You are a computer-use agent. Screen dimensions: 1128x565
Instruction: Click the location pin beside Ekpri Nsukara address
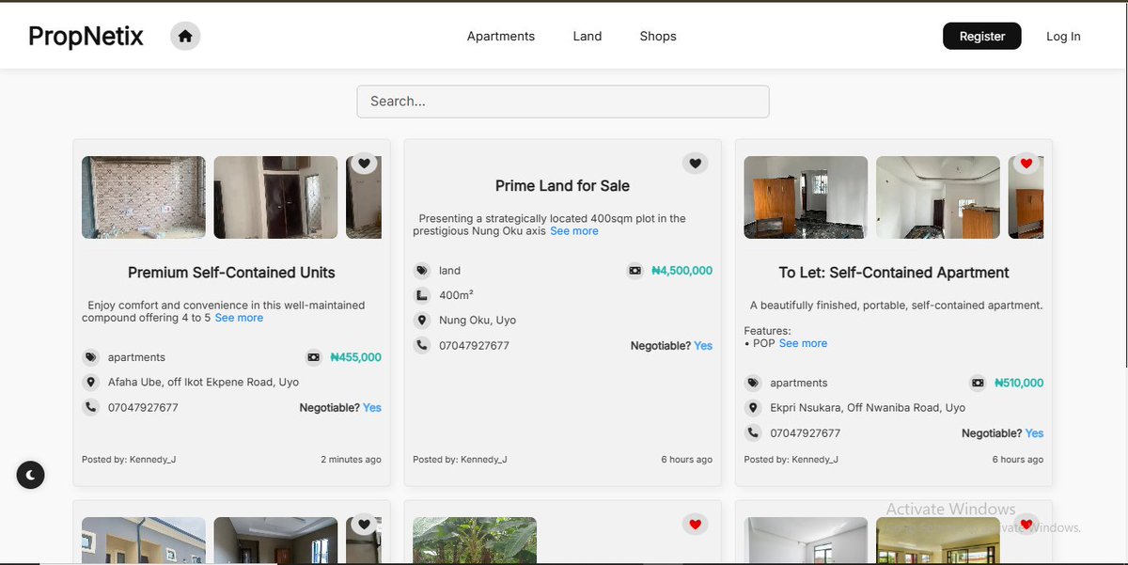tap(753, 408)
